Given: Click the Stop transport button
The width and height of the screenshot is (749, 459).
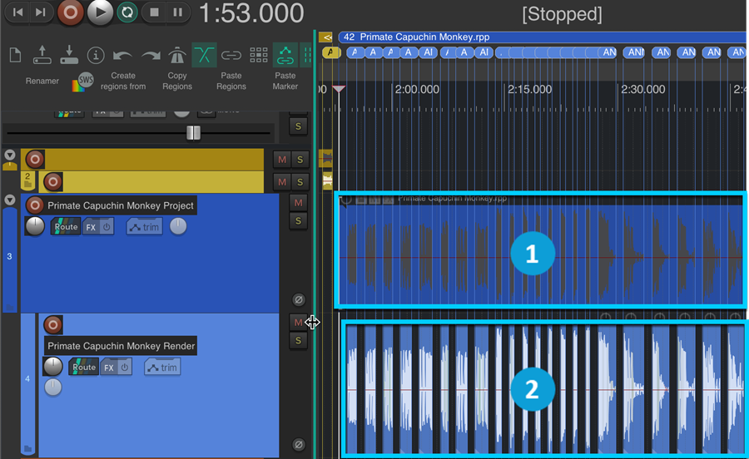Looking at the screenshot, I should [x=152, y=12].
